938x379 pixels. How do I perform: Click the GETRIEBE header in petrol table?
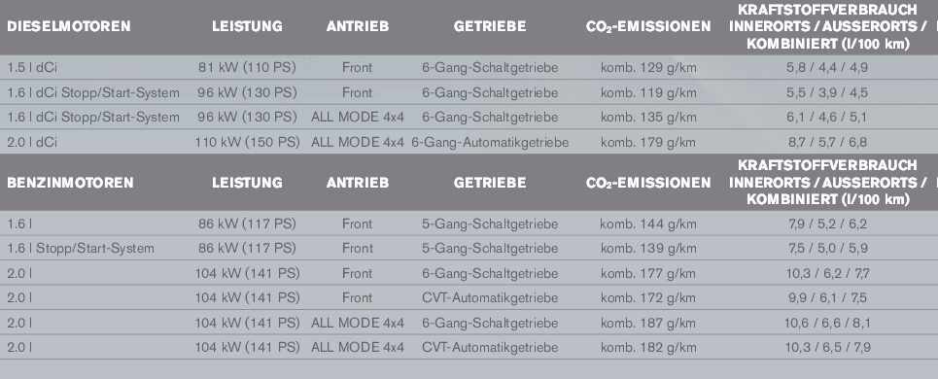click(490, 183)
